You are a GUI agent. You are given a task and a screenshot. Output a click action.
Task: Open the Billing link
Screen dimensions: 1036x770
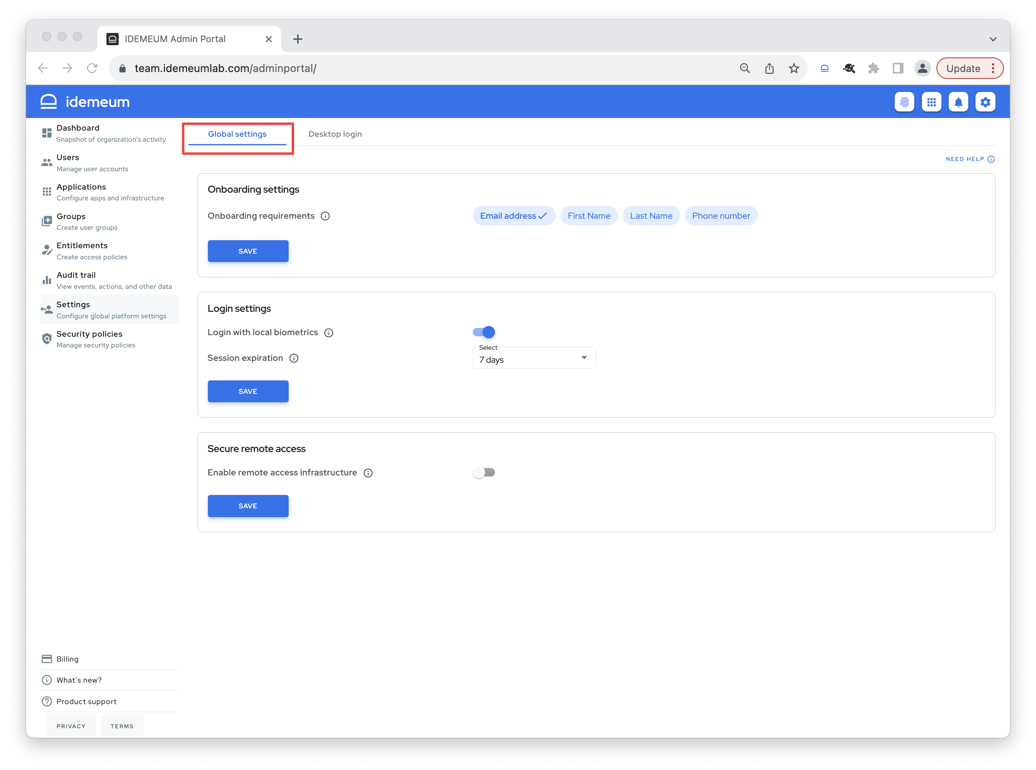[110, 659]
